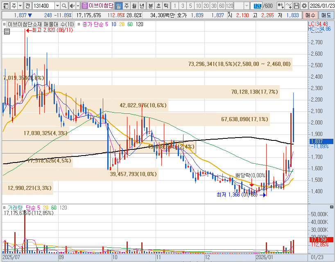The width and height of the screenshot is (335, 262).
Task: Open chart settings gear icon
Action: coord(304,6)
